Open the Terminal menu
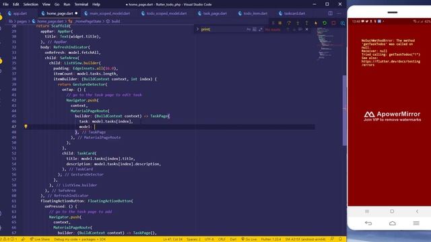The image size is (431, 242). [81, 4]
